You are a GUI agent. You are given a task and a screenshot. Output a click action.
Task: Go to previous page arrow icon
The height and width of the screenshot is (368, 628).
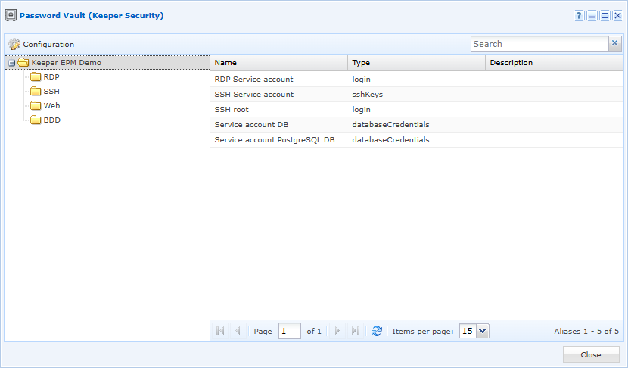[x=238, y=331]
